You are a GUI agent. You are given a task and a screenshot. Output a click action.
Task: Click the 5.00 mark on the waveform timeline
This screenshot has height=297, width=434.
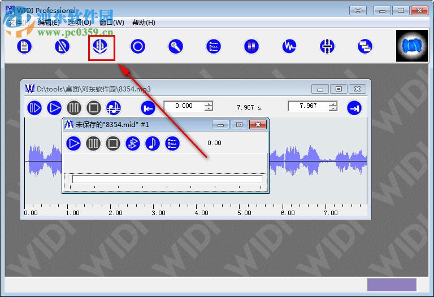pyautogui.click(x=244, y=213)
